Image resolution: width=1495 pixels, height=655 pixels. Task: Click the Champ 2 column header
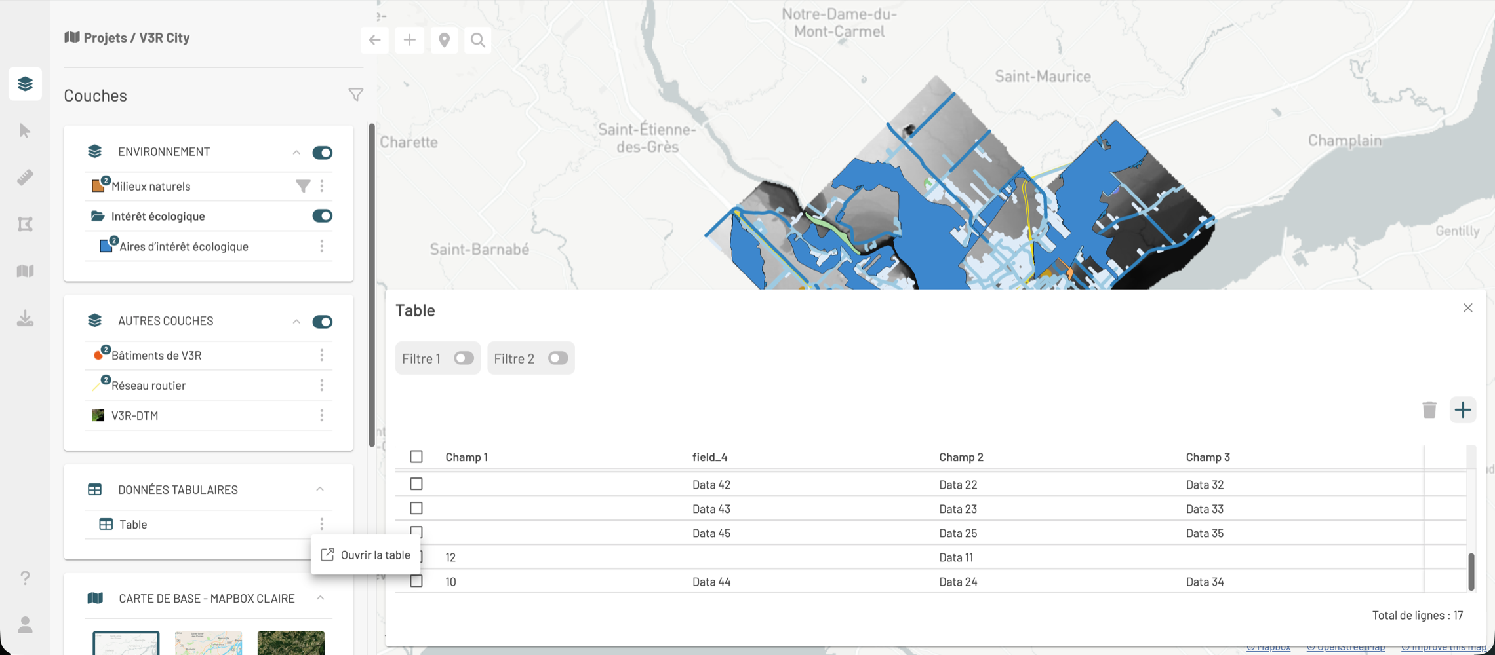tap(961, 457)
